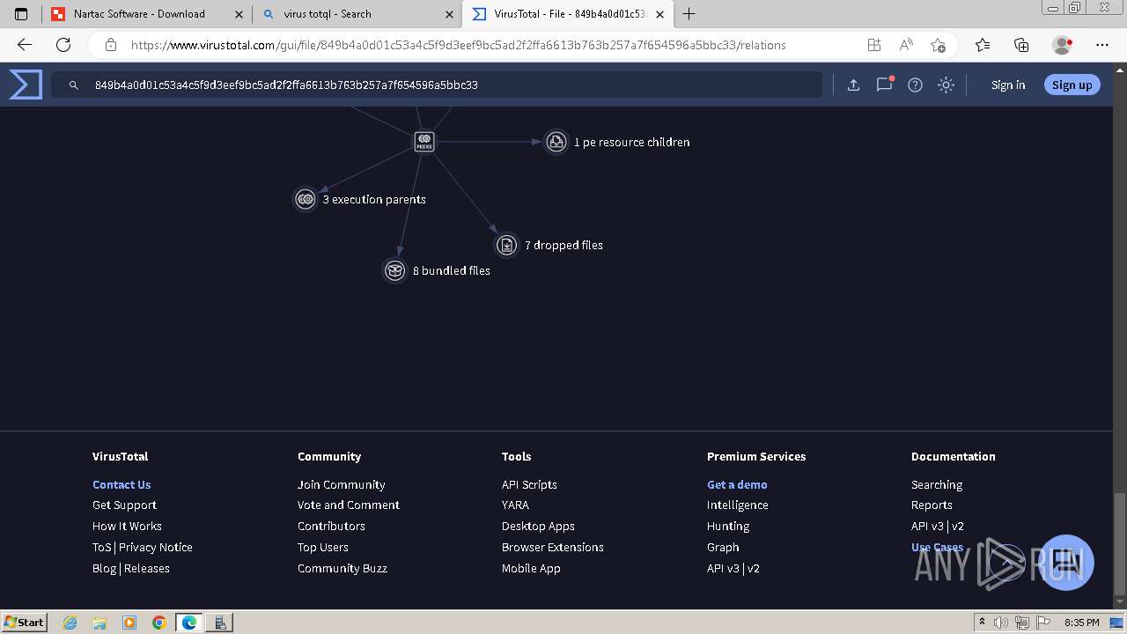This screenshot has height=634, width=1127.
Task: Click the dropped files node icon
Action: click(x=506, y=245)
